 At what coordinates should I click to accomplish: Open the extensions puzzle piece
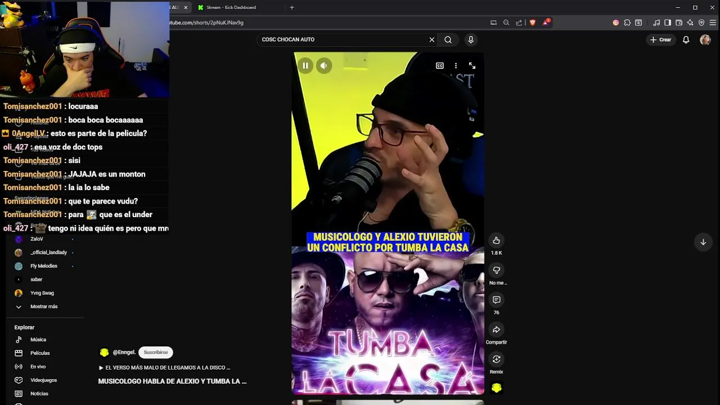[627, 22]
